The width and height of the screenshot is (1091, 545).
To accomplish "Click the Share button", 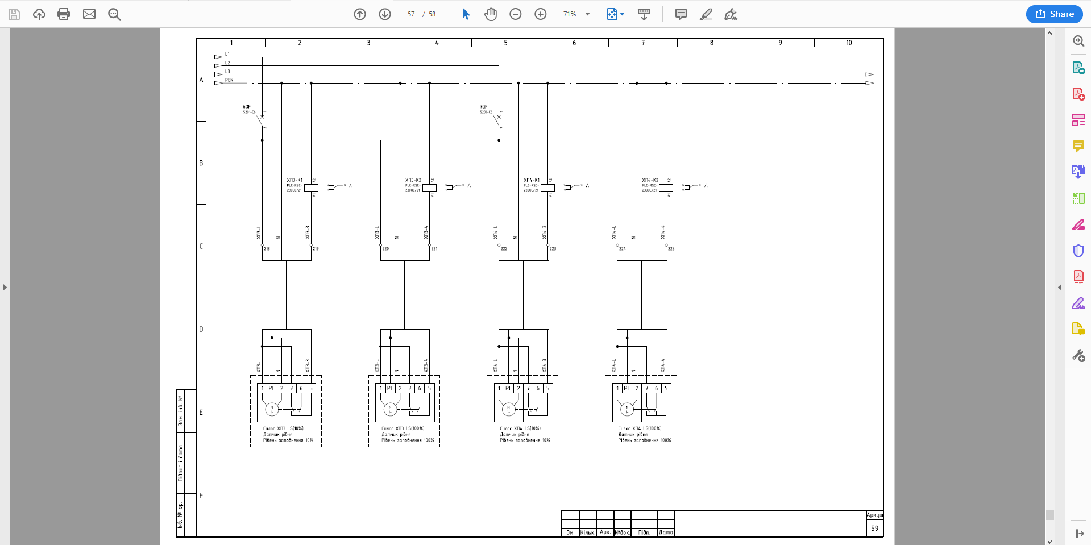I will click(x=1055, y=14).
